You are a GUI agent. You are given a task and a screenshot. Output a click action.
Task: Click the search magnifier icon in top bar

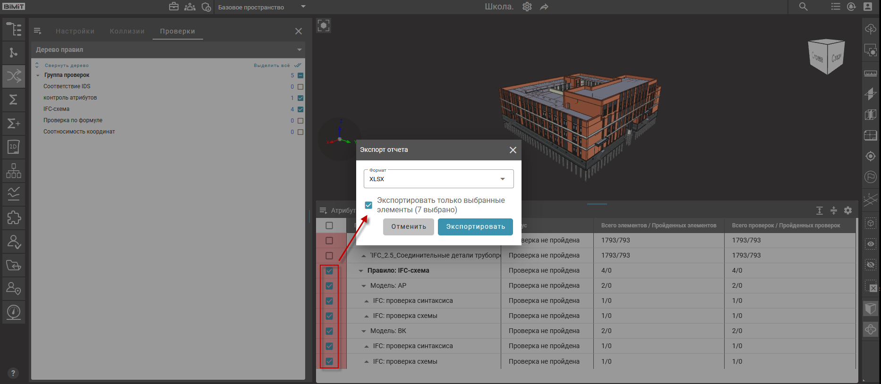click(x=803, y=7)
